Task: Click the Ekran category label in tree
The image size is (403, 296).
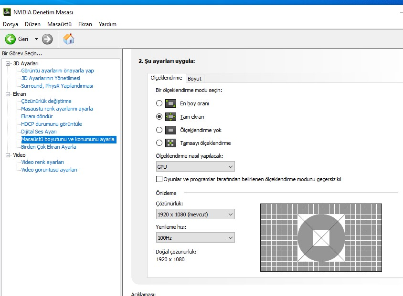Action: click(20, 94)
